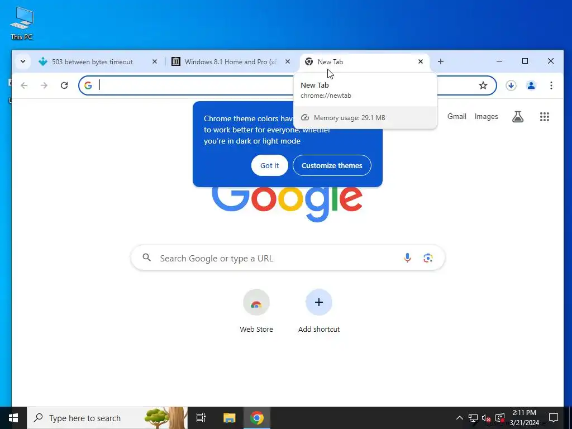This screenshot has width=572, height=429.
Task: Open the Web Store shortcut
Action: 256,311
